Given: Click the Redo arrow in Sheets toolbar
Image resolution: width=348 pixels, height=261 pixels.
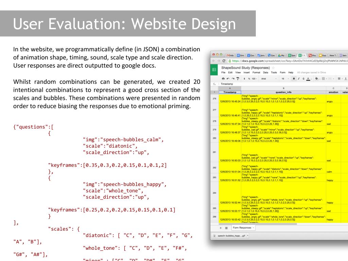Looking at the screenshot, I should click(233, 79).
